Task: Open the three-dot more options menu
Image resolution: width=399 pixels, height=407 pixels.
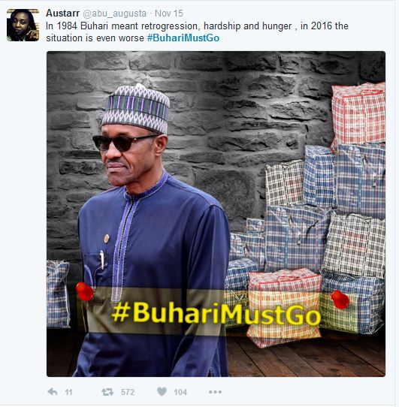Action: [x=215, y=392]
